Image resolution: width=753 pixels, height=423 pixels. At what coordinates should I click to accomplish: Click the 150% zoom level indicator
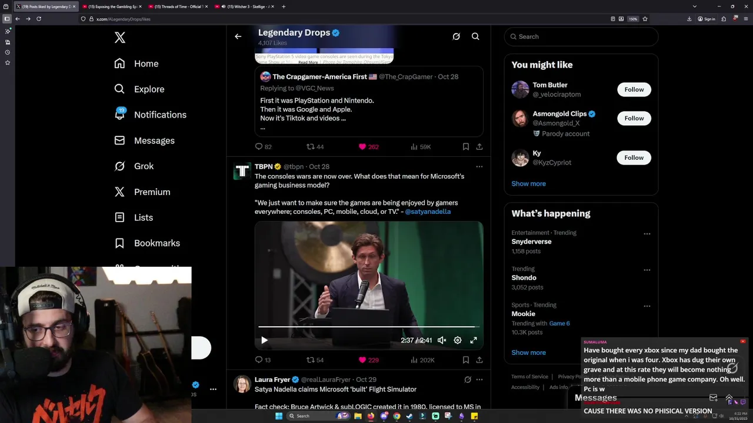click(x=633, y=19)
